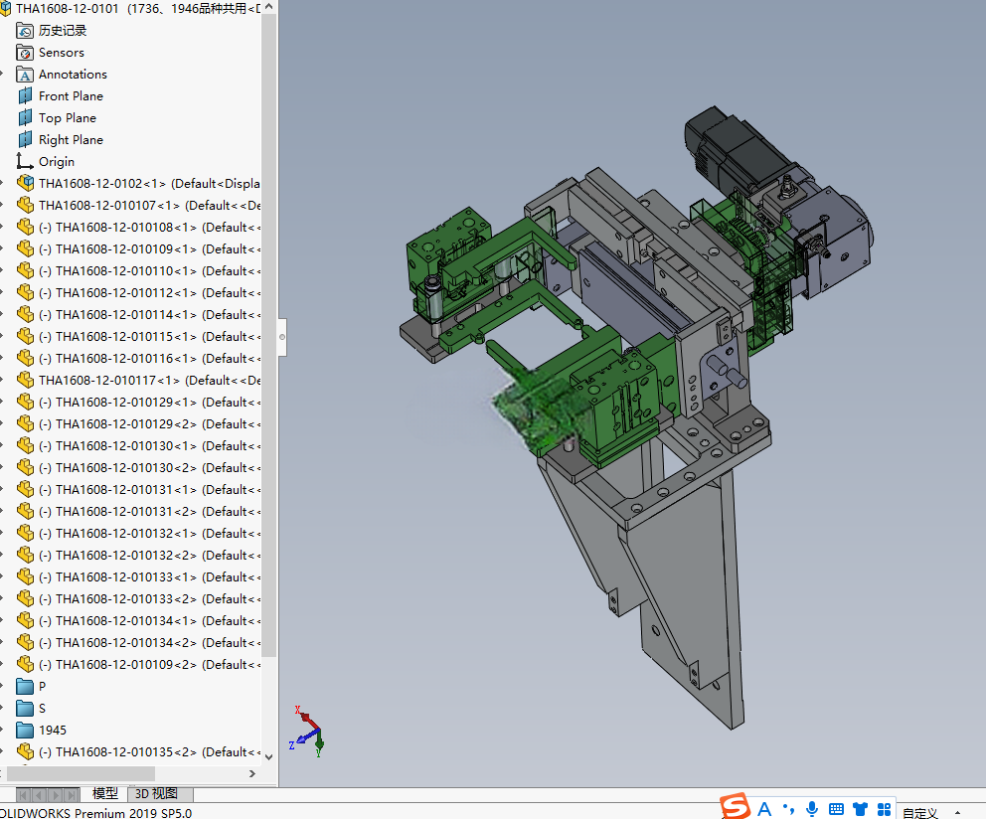This screenshot has width=986, height=819.
Task: Select the Origin icon
Action: click(25, 162)
